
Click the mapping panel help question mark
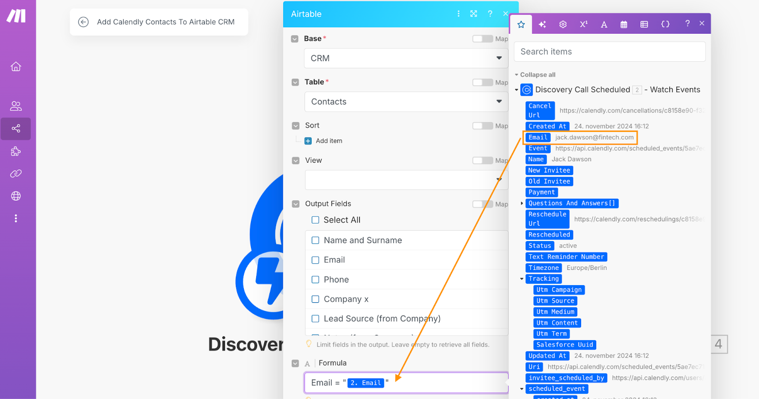pos(687,23)
